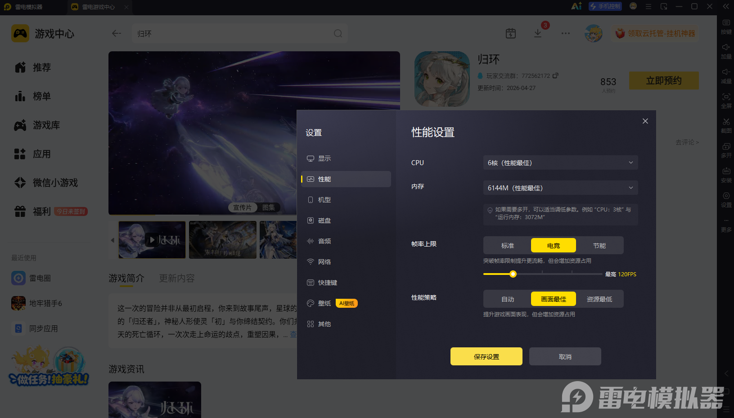The height and width of the screenshot is (418, 734).
Task: Go back with the left arrow
Action: (x=117, y=33)
